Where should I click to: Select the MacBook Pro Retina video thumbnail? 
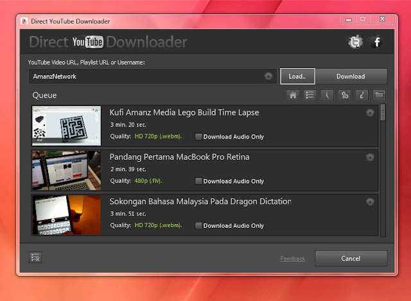point(66,170)
